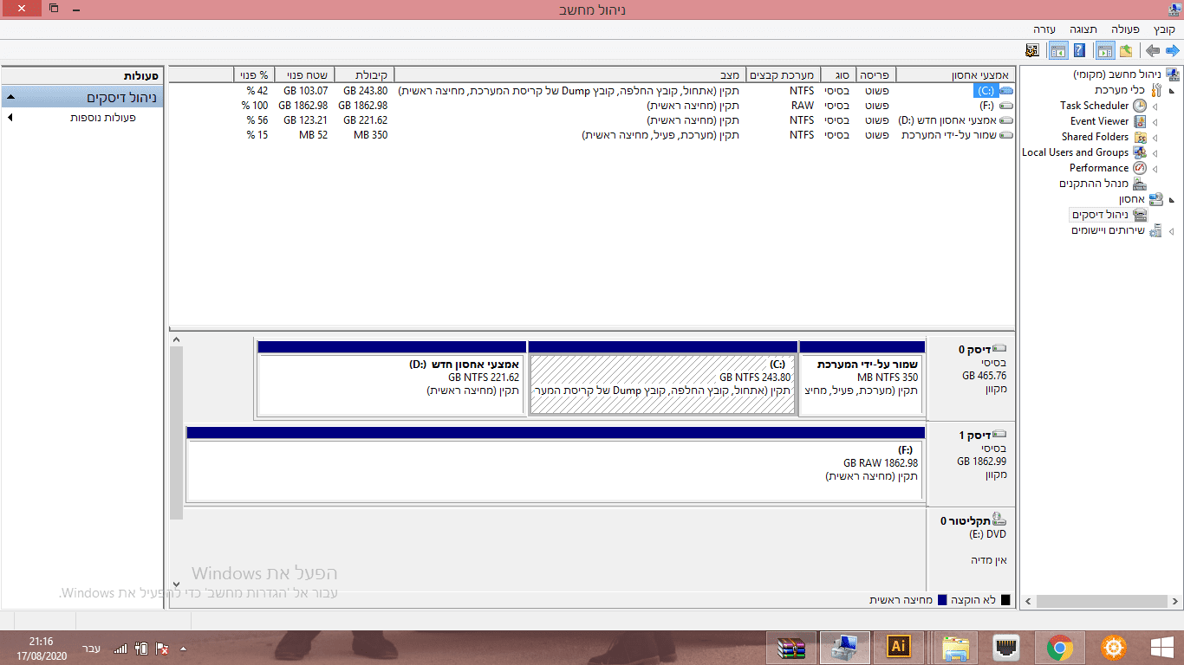Sort by שטח פנוי column header

click(x=303, y=74)
